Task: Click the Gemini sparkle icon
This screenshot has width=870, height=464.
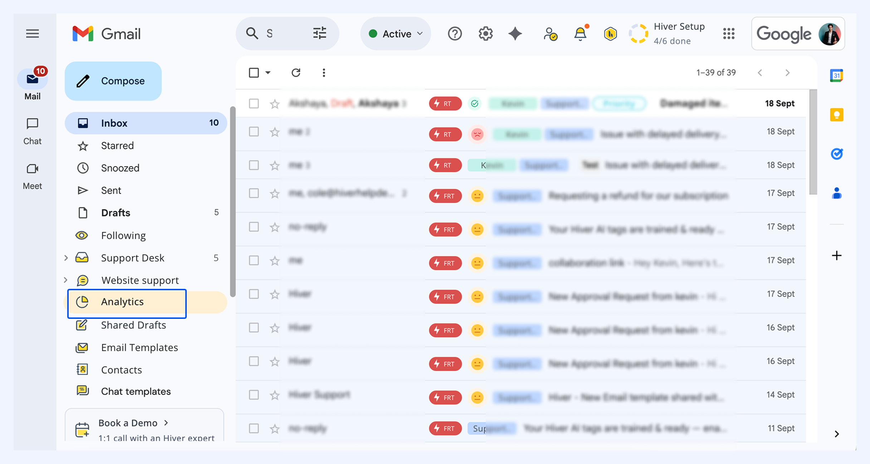Action: (x=515, y=34)
